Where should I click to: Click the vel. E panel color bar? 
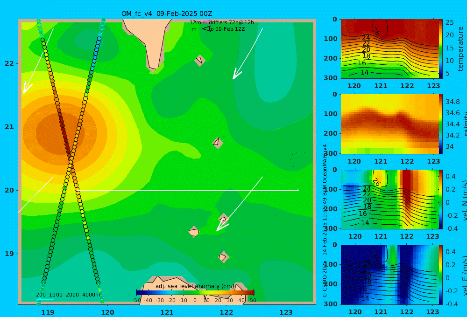(441, 275)
